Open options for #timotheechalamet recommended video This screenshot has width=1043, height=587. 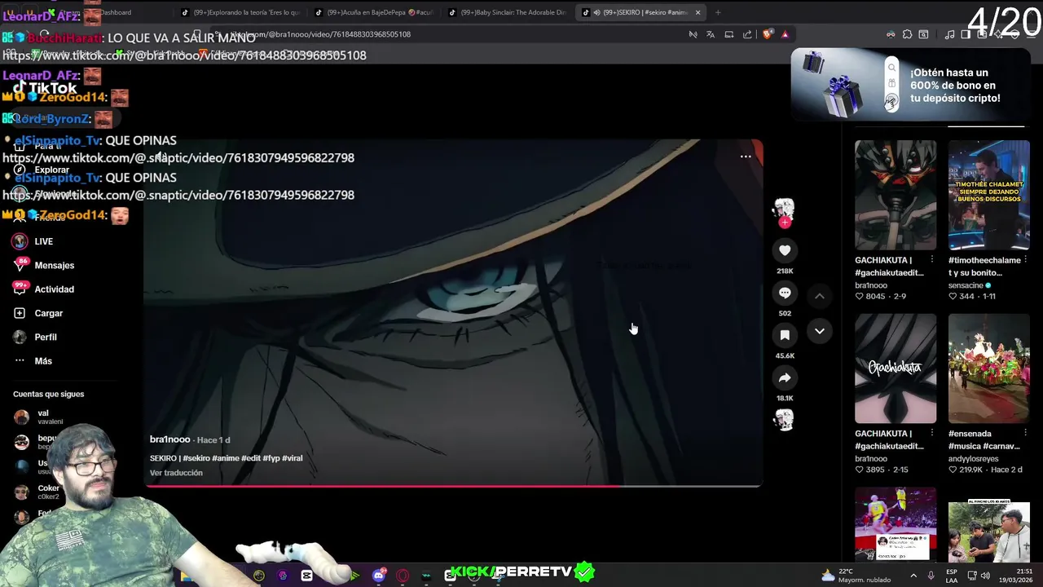pos(1026,260)
